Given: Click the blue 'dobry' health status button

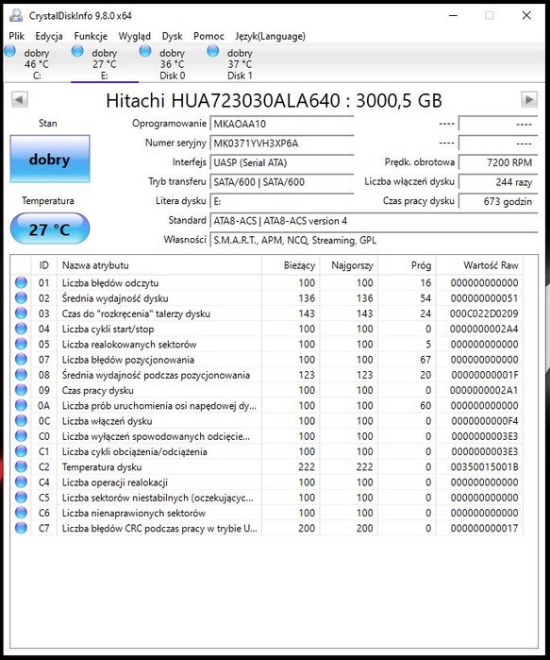Looking at the screenshot, I should (50, 160).
